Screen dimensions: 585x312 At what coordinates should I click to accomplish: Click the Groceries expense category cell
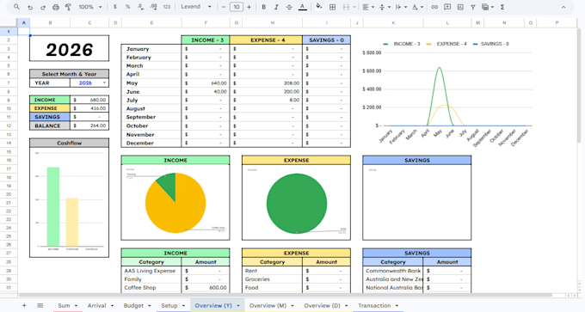273,279
